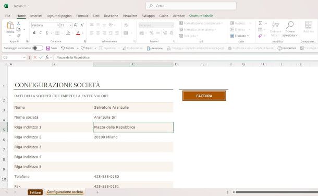This screenshot has width=318, height=196.
Task: Switch to the Layout di pagina tab
Action: coord(59,16)
